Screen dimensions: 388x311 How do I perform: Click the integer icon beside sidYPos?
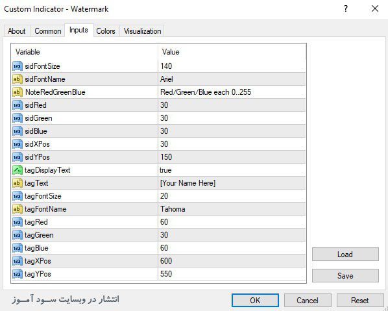[18, 157]
